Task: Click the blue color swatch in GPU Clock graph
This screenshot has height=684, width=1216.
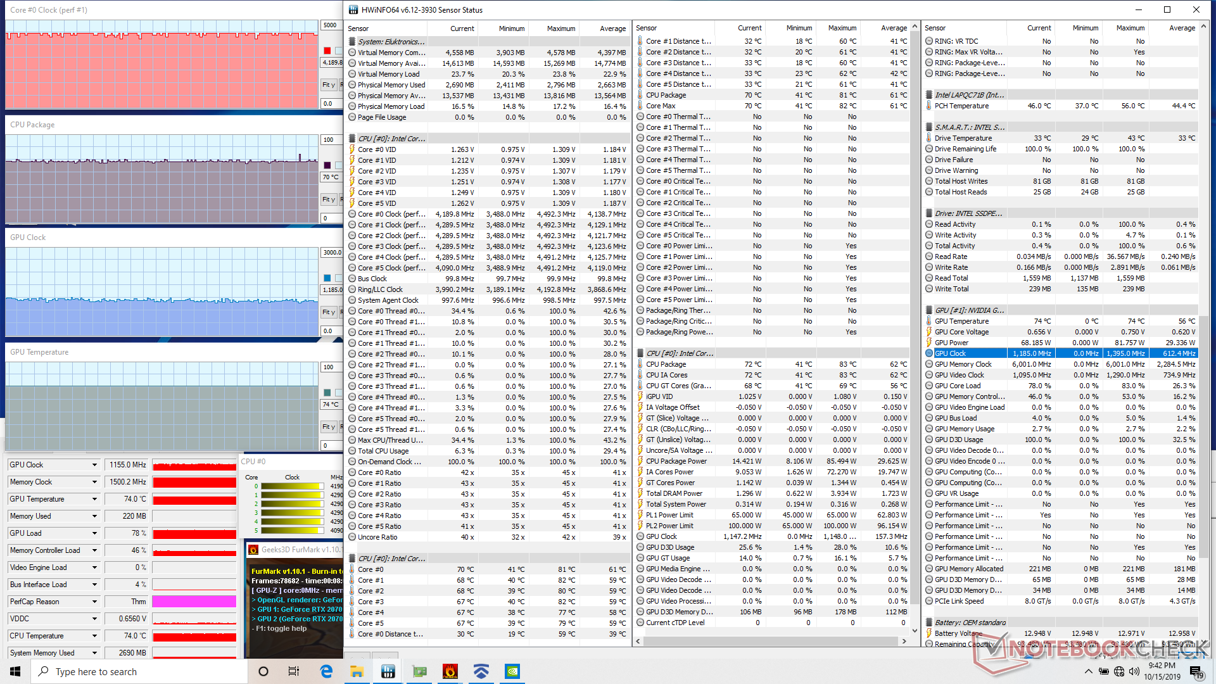Action: click(x=327, y=278)
